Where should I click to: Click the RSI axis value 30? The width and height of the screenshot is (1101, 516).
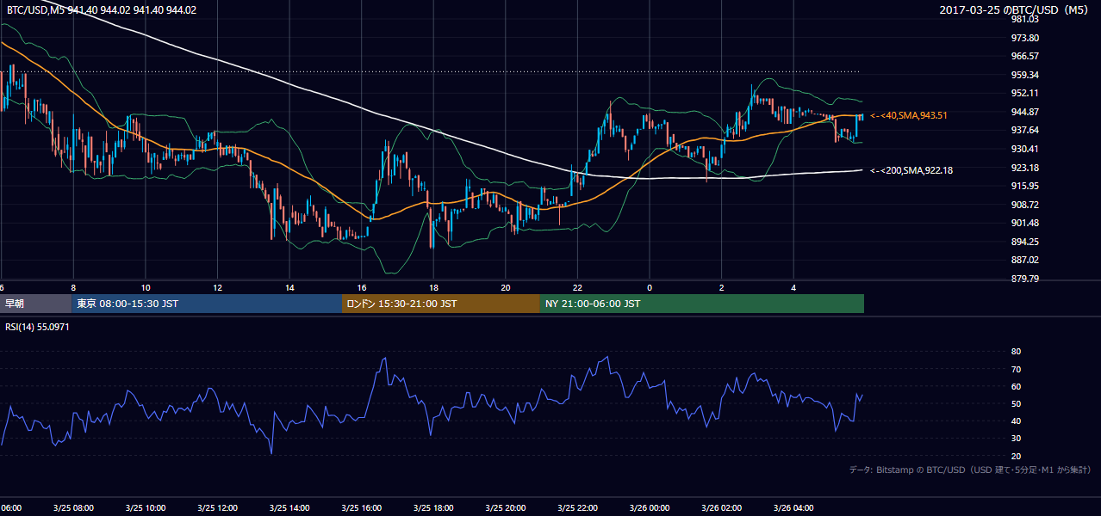click(1016, 439)
